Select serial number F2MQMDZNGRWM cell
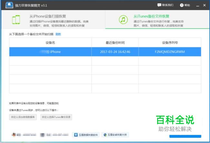Image resolution: width=210 pixels, height=143 pixels. click(170, 52)
